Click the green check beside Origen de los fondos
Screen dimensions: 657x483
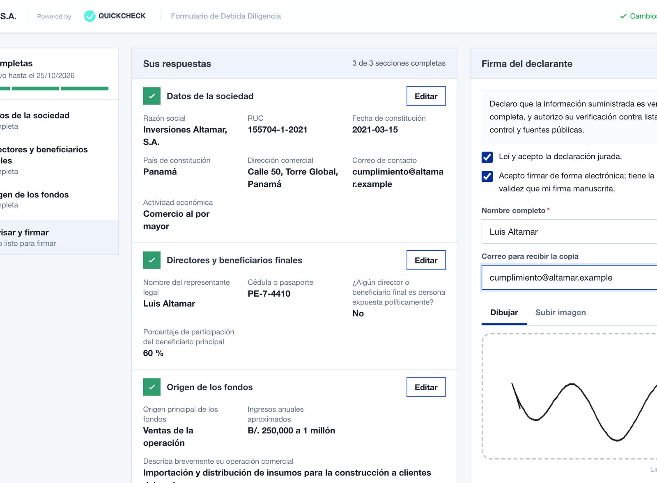click(x=152, y=387)
